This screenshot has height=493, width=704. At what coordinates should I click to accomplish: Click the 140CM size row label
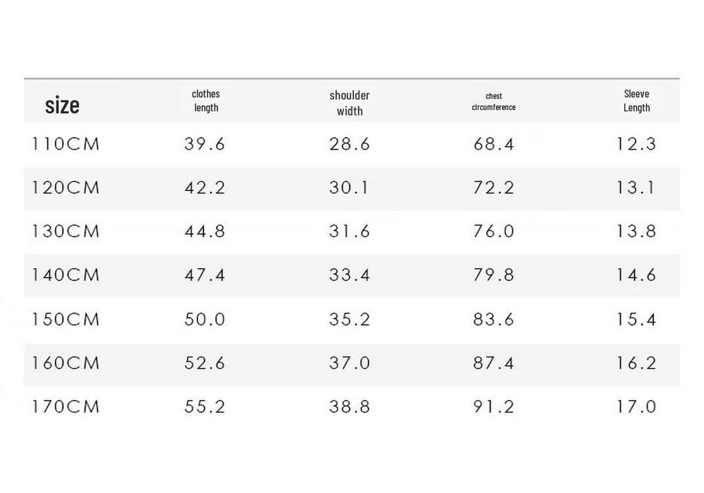coord(65,275)
